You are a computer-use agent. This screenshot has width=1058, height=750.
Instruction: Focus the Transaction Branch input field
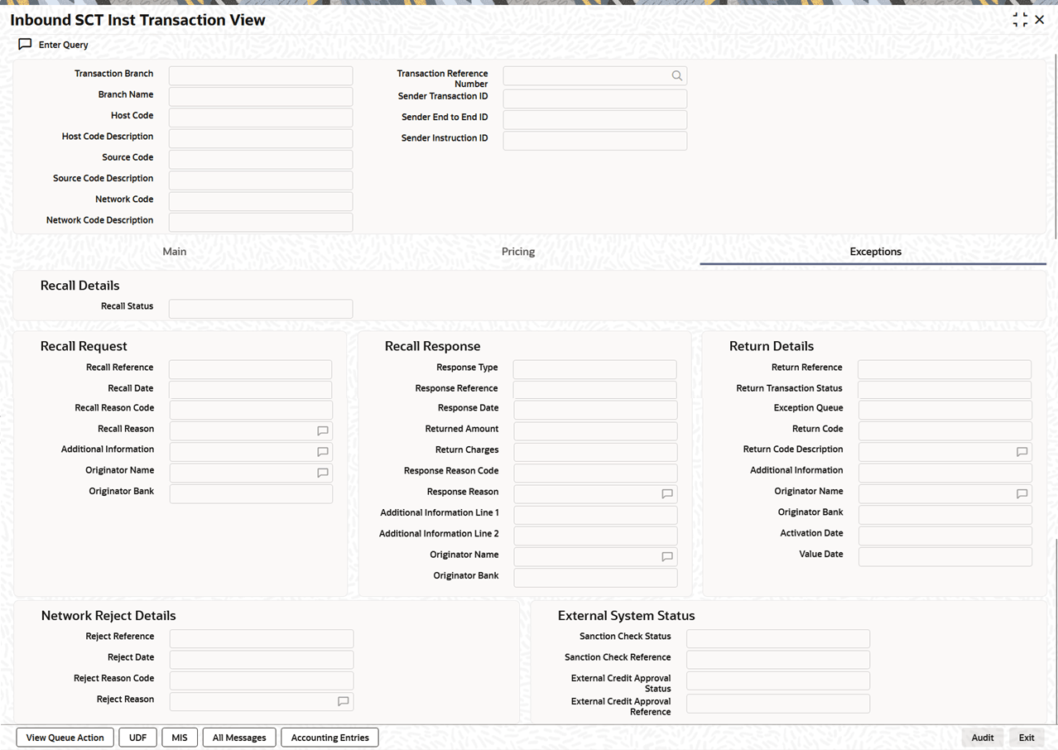tap(261, 76)
